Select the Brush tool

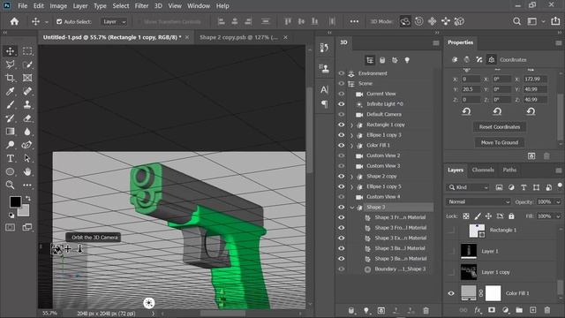[10, 104]
